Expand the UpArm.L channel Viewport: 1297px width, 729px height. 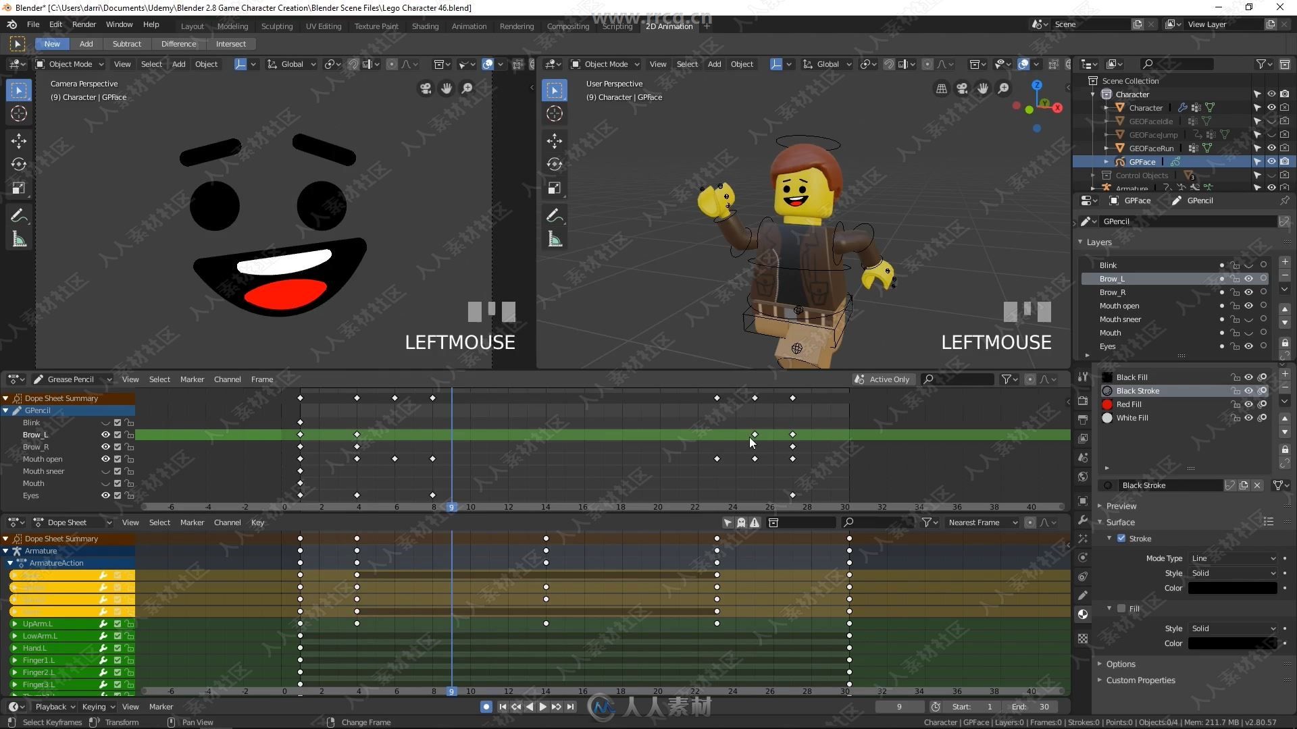(14, 624)
